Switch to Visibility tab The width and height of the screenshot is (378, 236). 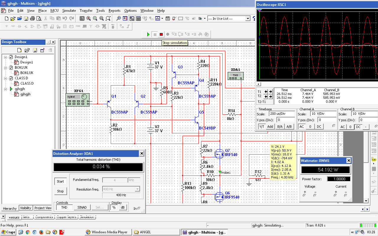click(26, 208)
